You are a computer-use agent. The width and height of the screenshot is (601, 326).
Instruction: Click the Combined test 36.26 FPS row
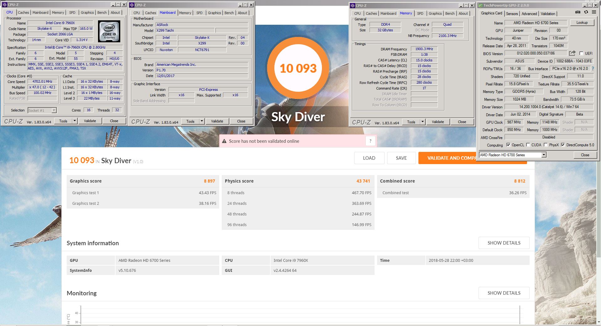[x=453, y=193]
